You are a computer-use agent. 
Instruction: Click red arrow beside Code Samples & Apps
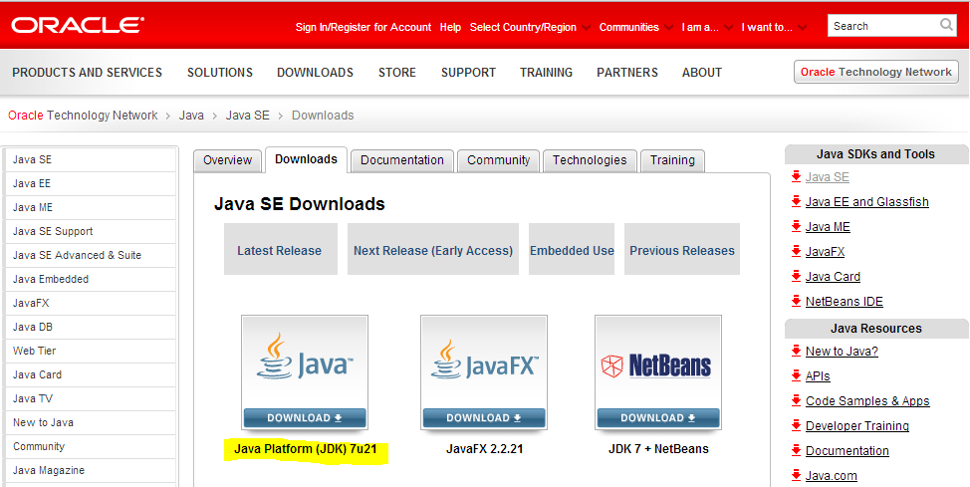point(796,401)
